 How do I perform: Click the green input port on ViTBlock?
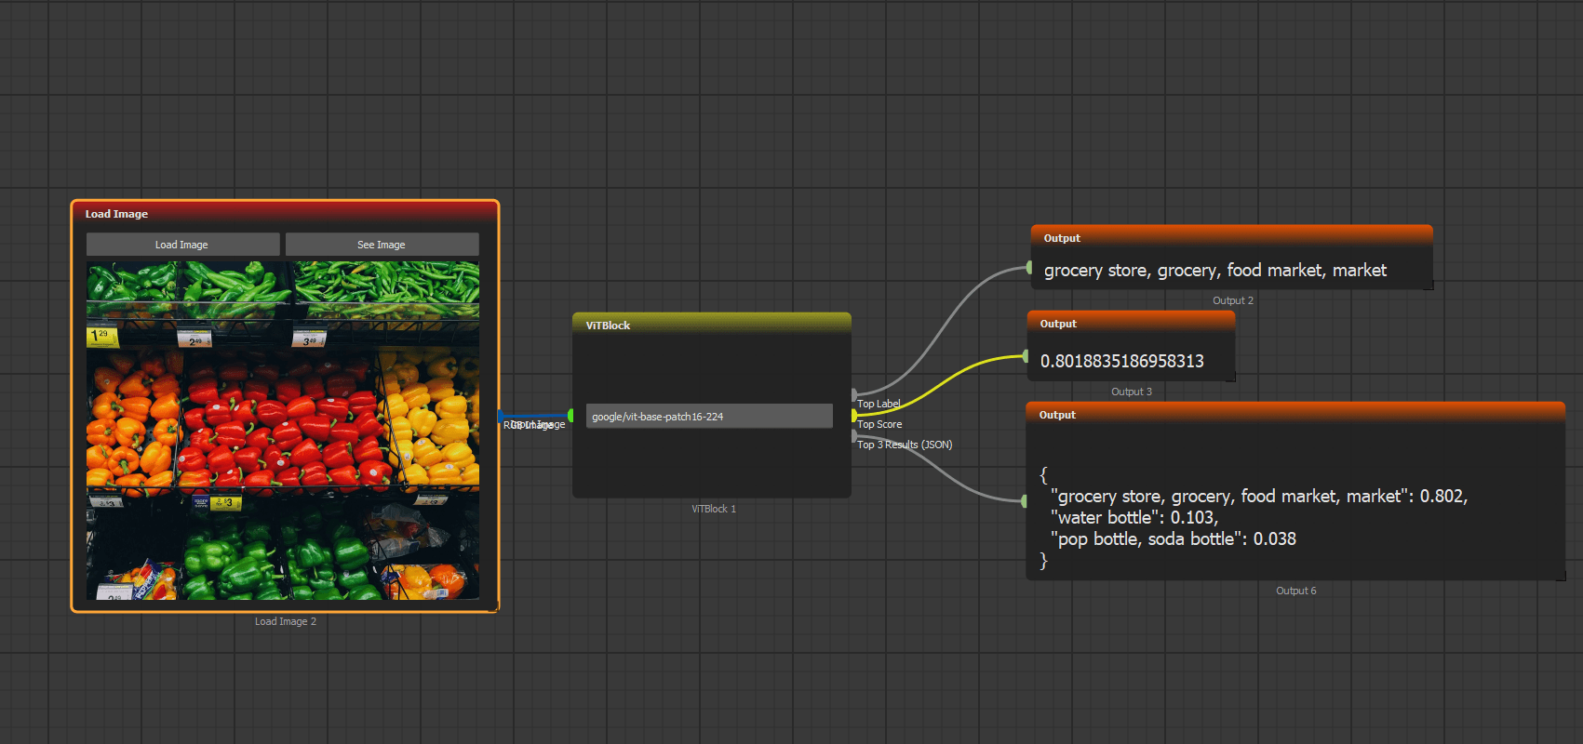click(x=570, y=416)
